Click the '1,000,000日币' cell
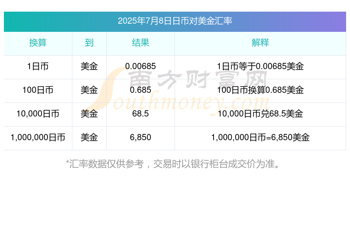Viewport: 350px width, 233px height. pos(38,137)
